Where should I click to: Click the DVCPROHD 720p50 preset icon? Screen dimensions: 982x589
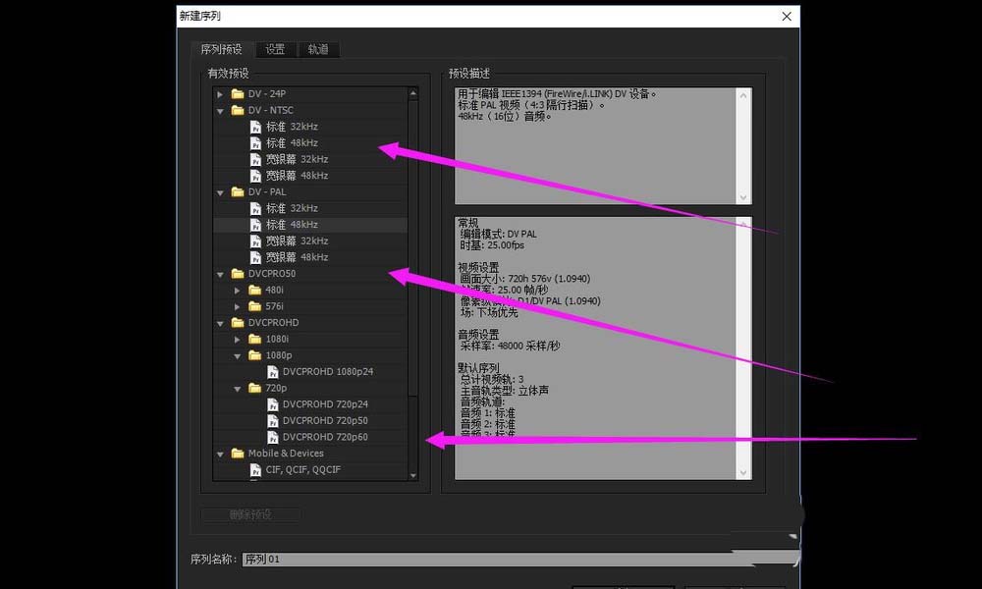[273, 420]
